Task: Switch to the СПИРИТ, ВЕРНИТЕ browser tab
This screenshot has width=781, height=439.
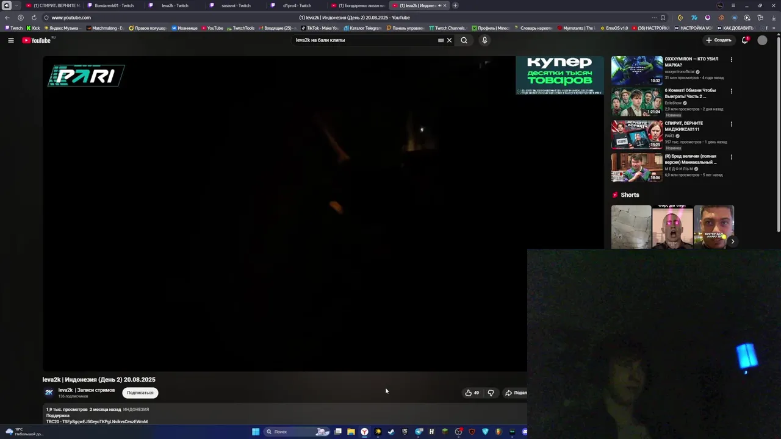Action: pos(52,5)
